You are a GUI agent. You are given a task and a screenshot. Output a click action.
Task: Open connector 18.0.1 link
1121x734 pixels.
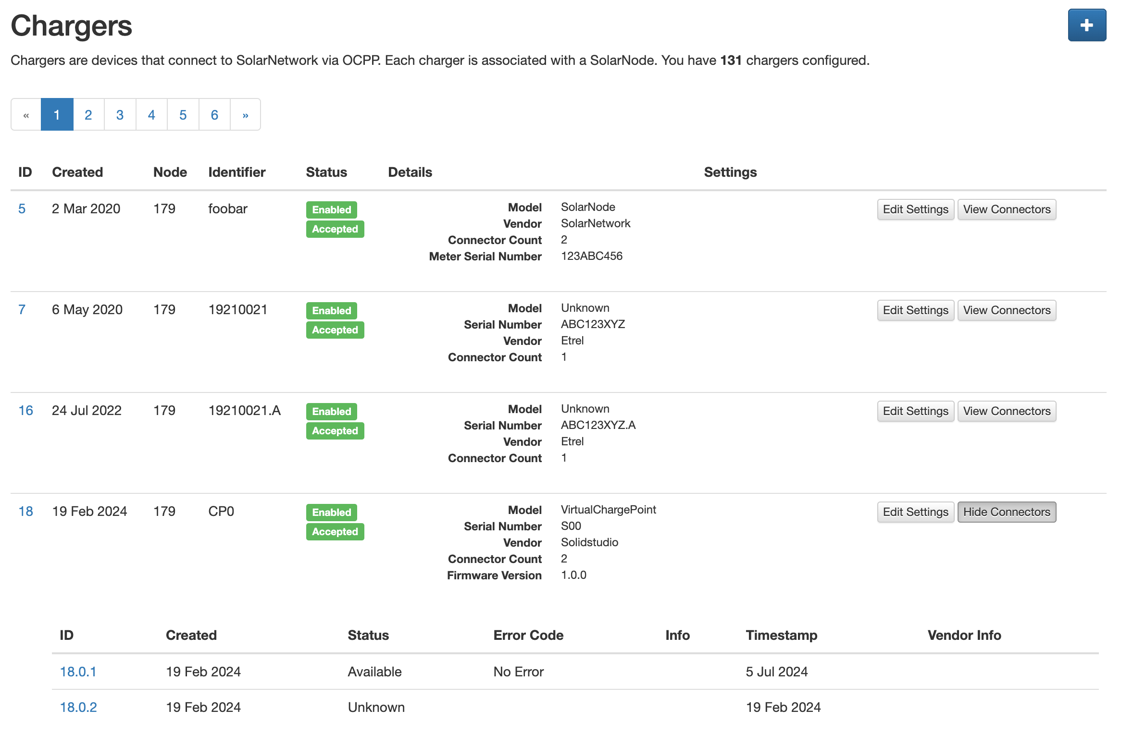coord(78,672)
